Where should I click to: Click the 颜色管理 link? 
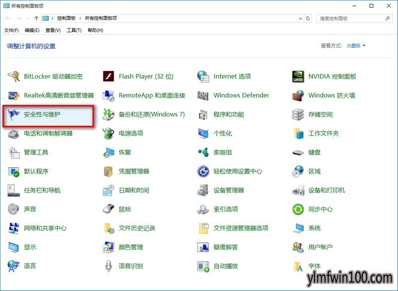(131, 247)
